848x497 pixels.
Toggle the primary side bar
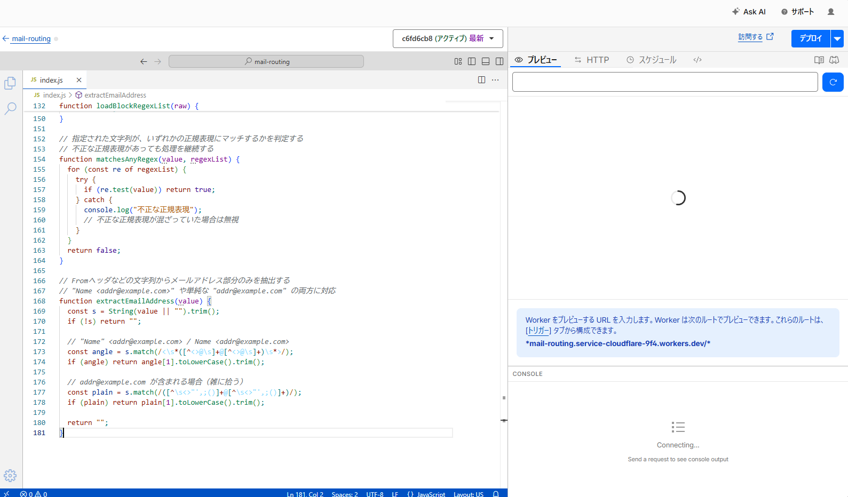472,61
